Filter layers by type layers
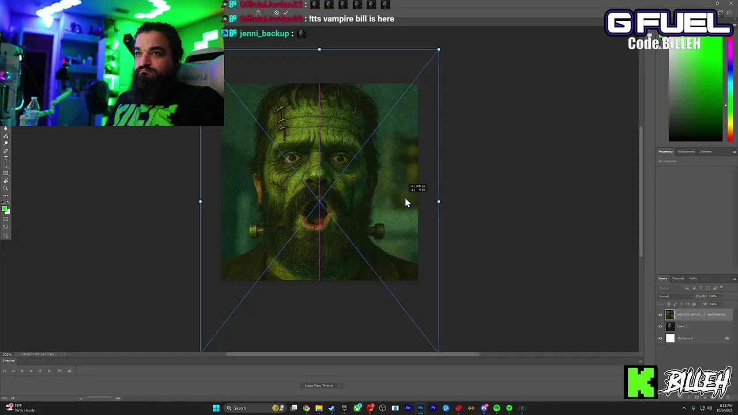The width and height of the screenshot is (738, 415). tap(701, 288)
